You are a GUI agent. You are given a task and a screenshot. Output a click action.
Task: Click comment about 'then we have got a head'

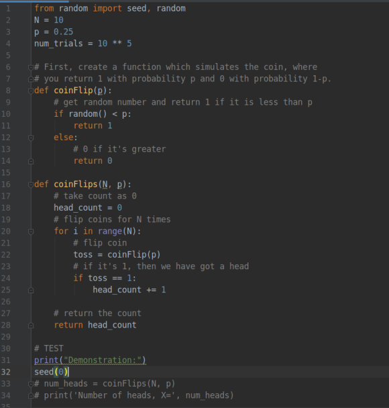click(x=161, y=266)
